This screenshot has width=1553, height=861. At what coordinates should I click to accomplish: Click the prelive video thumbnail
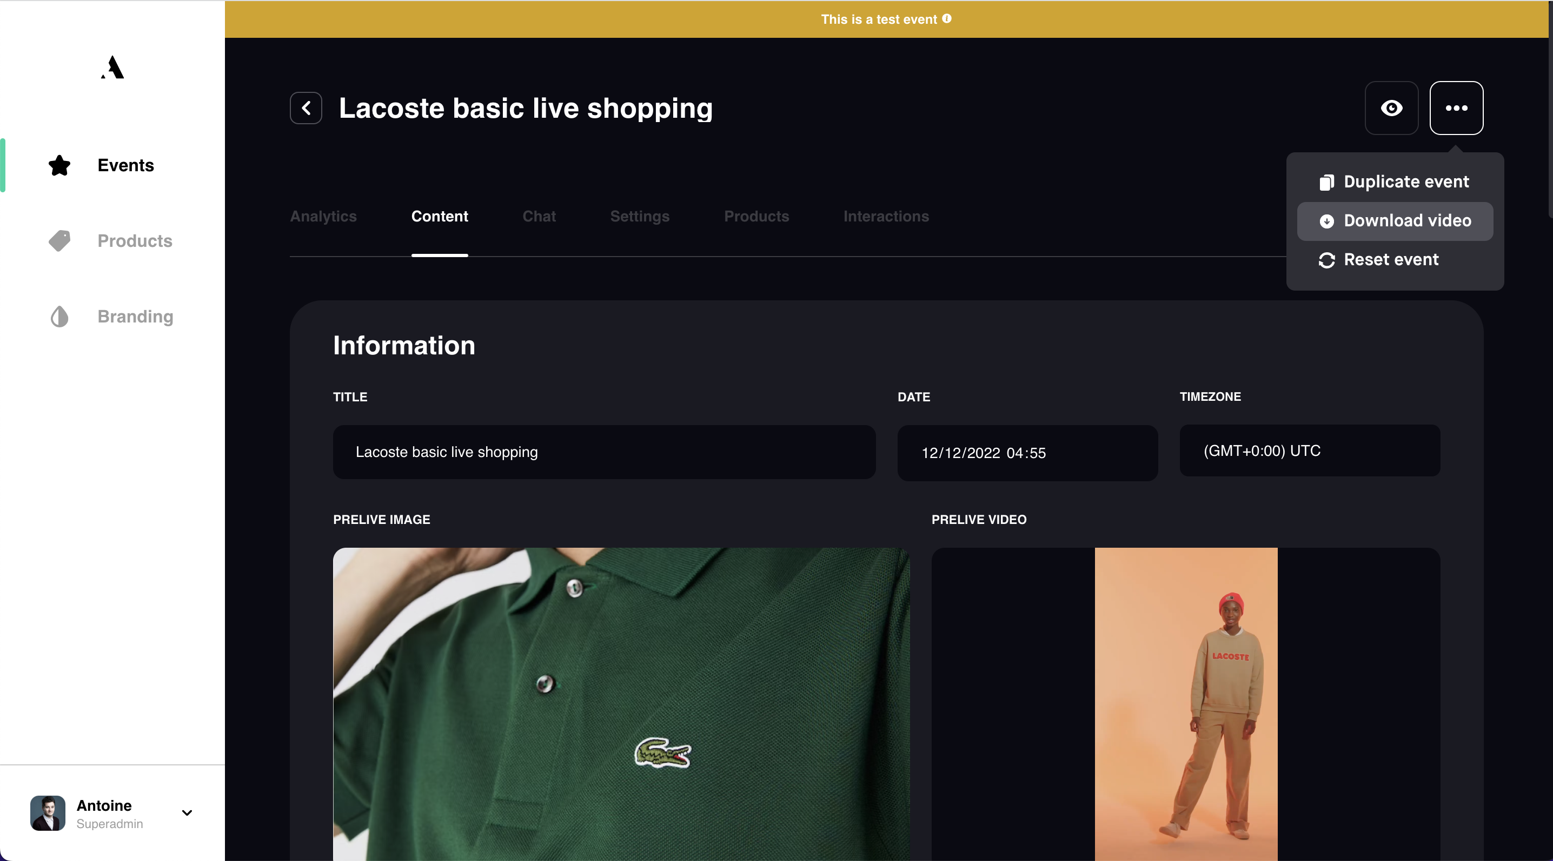pos(1185,704)
